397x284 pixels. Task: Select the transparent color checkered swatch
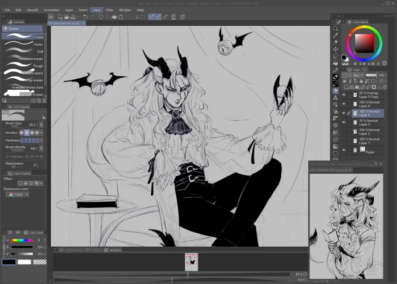(x=40, y=262)
